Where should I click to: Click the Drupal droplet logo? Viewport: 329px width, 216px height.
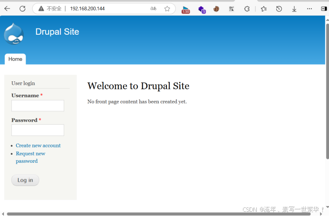pos(14,34)
